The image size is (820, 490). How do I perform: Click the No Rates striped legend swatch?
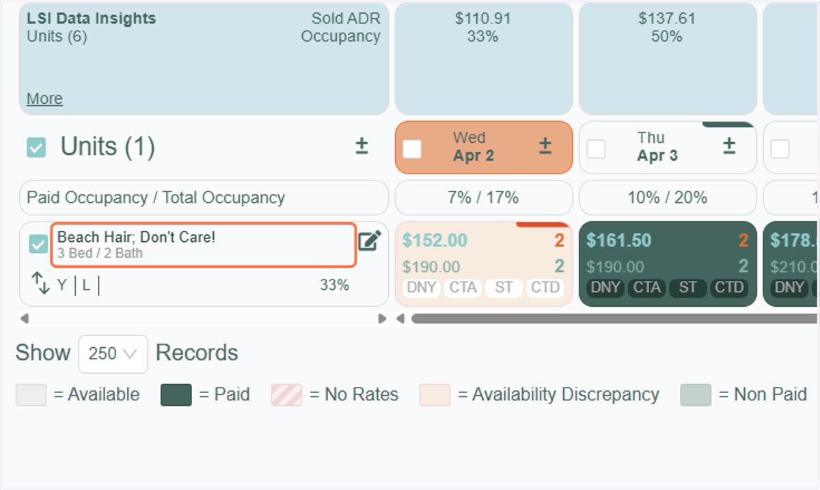[x=287, y=395]
